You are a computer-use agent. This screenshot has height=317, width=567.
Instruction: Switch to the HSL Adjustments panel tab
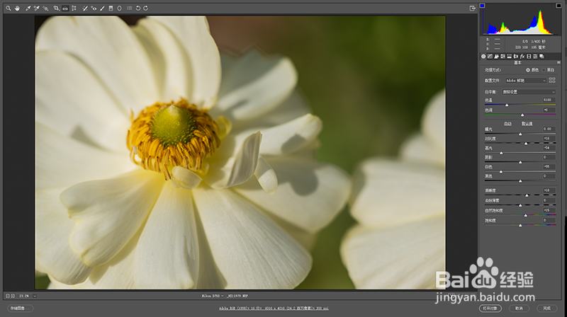503,57
